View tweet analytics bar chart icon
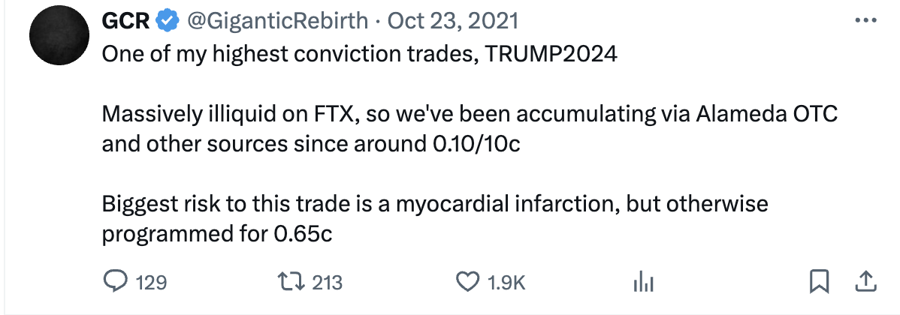Image resolution: width=900 pixels, height=315 pixels. (644, 282)
